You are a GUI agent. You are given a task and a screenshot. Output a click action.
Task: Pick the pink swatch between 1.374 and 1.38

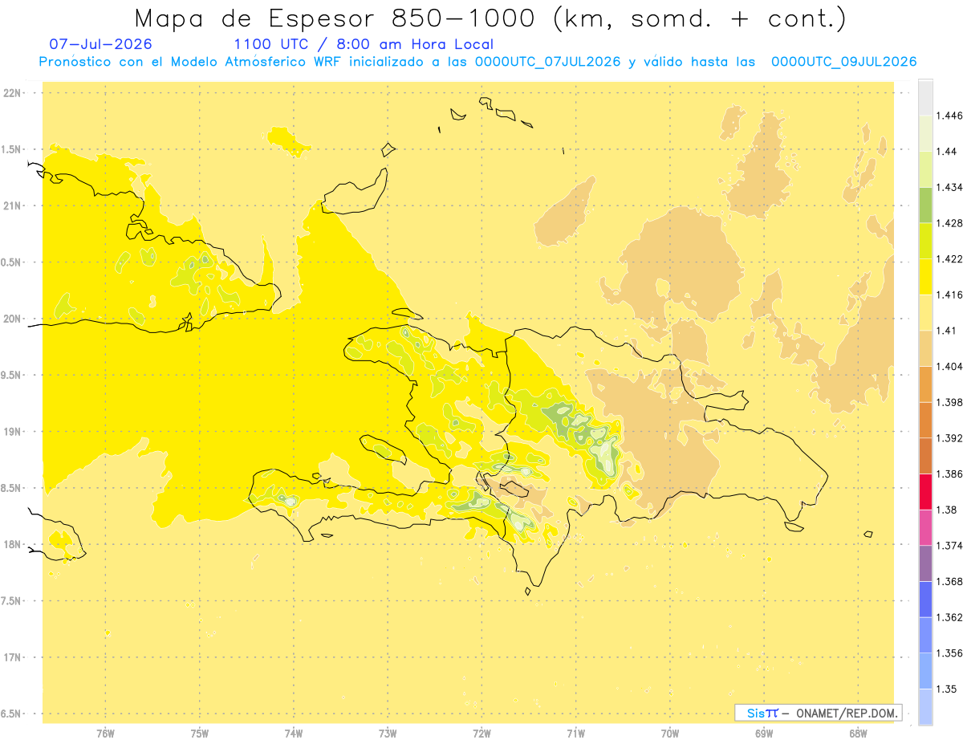pos(925,527)
